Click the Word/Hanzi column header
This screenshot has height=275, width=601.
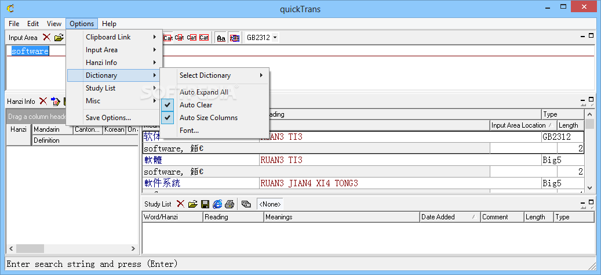172,217
